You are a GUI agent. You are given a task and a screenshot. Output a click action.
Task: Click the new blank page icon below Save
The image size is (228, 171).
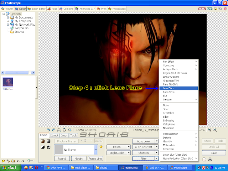coord(204,159)
